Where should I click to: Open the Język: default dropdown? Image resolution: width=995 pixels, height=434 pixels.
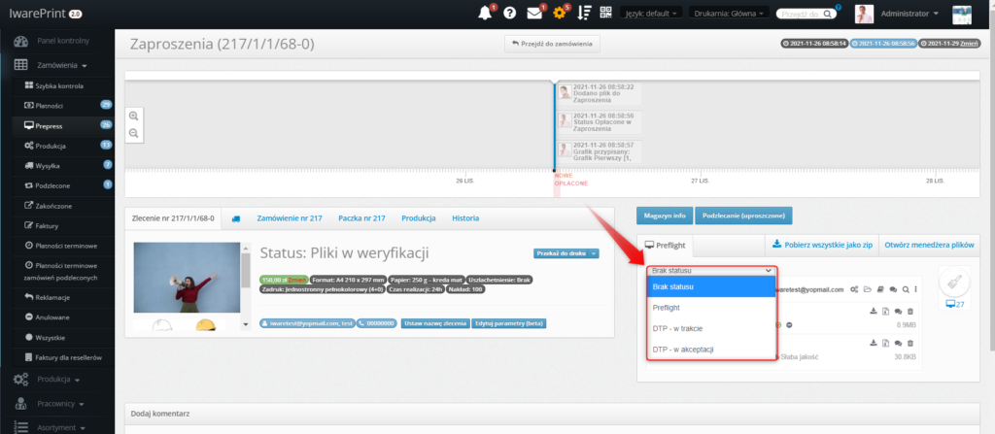pyautogui.click(x=652, y=13)
